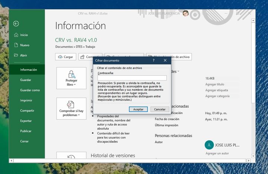This screenshot has width=268, height=174.
Task: Click the Fecha de creación label
Action: (x=167, y=119)
